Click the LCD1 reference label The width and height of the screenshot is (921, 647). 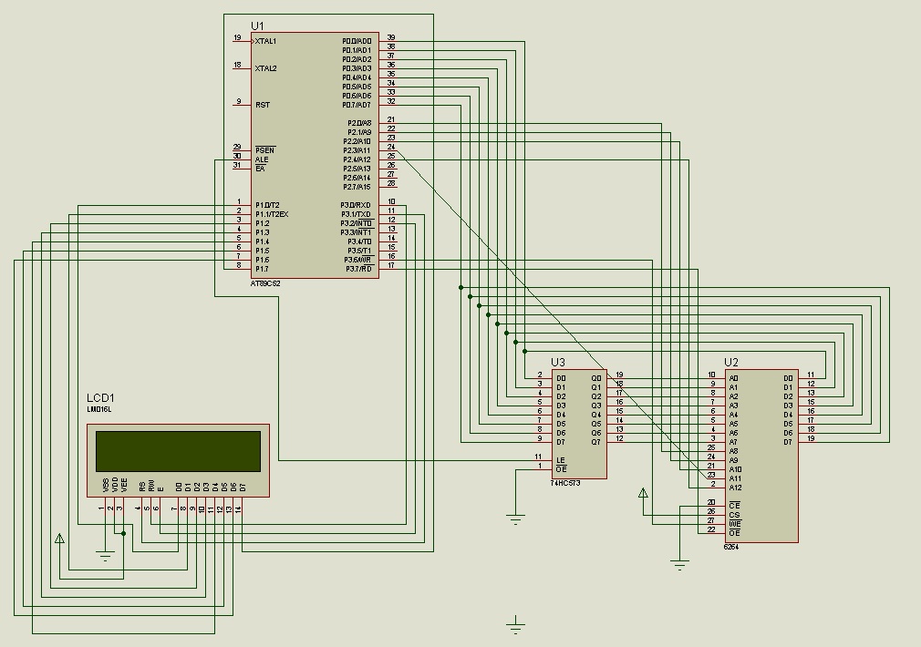(100, 398)
